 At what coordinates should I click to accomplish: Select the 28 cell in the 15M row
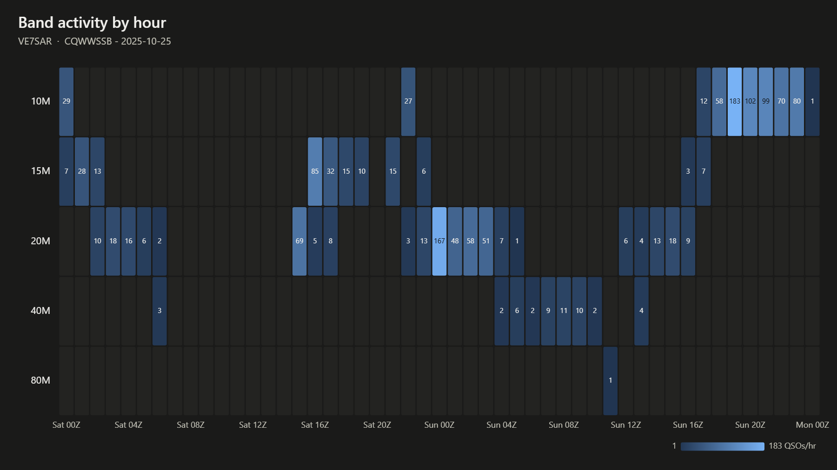[x=82, y=171]
